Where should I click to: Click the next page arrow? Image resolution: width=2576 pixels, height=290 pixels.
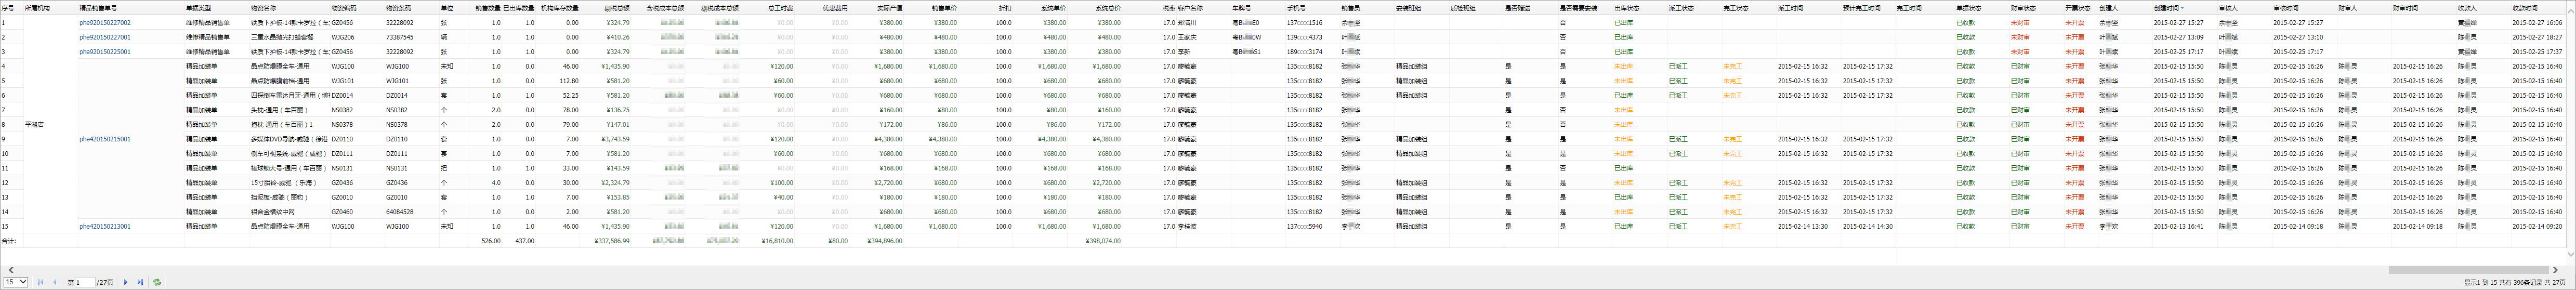click(x=126, y=283)
